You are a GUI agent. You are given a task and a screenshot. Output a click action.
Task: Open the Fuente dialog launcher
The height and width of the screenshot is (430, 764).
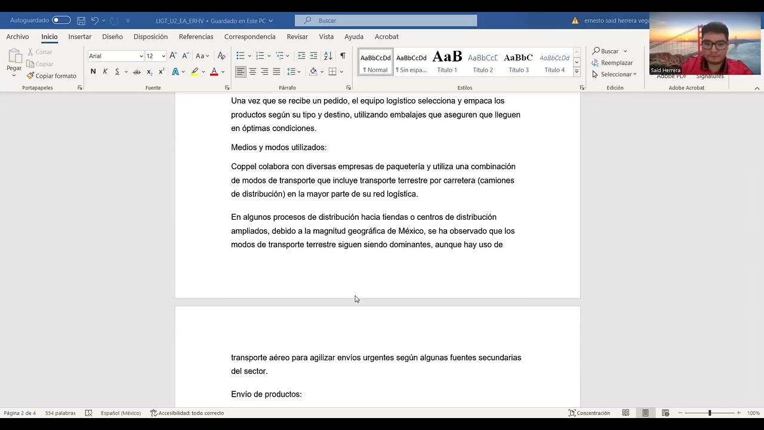(227, 88)
